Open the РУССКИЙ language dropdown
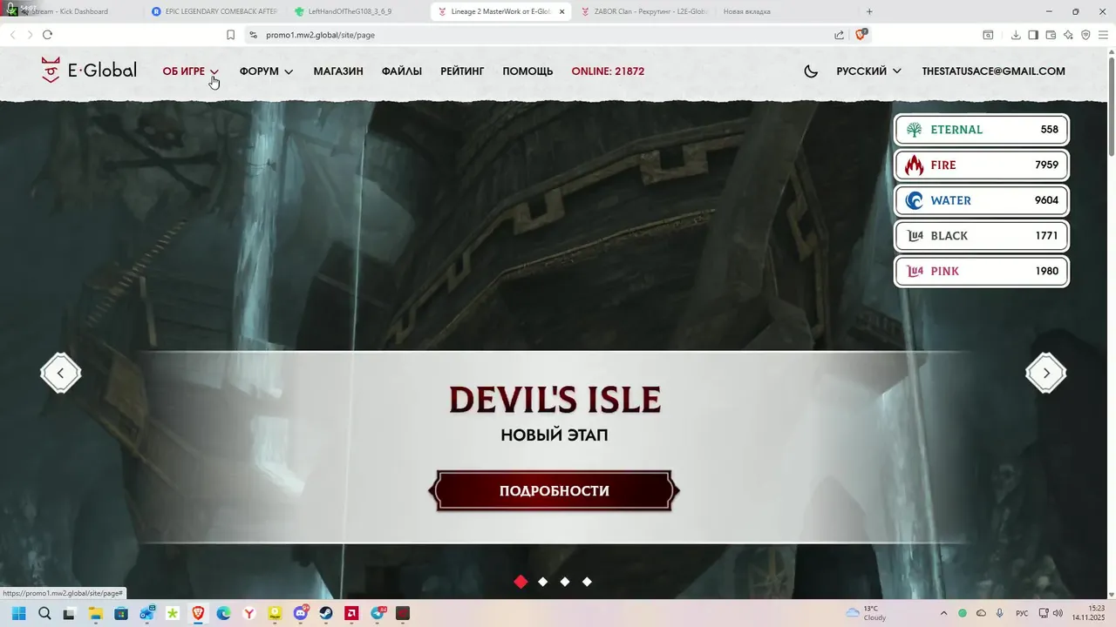Image resolution: width=1116 pixels, height=627 pixels. point(868,71)
